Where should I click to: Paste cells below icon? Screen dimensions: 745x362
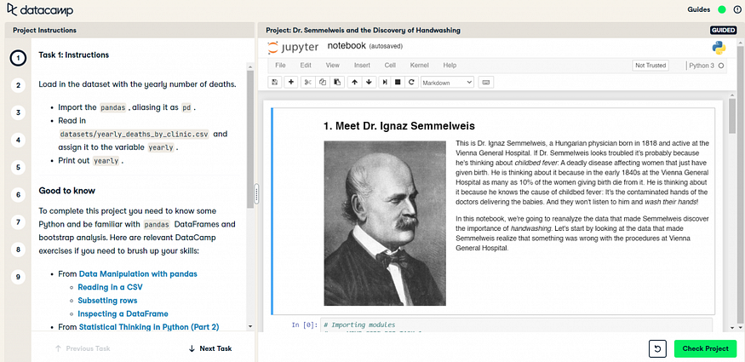[x=337, y=82]
